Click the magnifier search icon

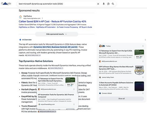(x=113, y=4)
